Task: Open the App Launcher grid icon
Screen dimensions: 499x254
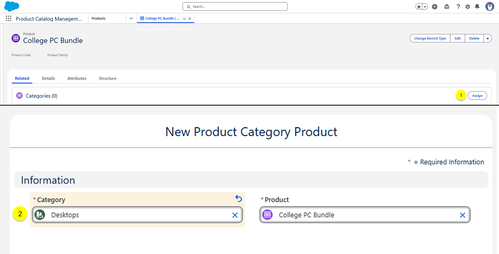Action: (x=8, y=18)
